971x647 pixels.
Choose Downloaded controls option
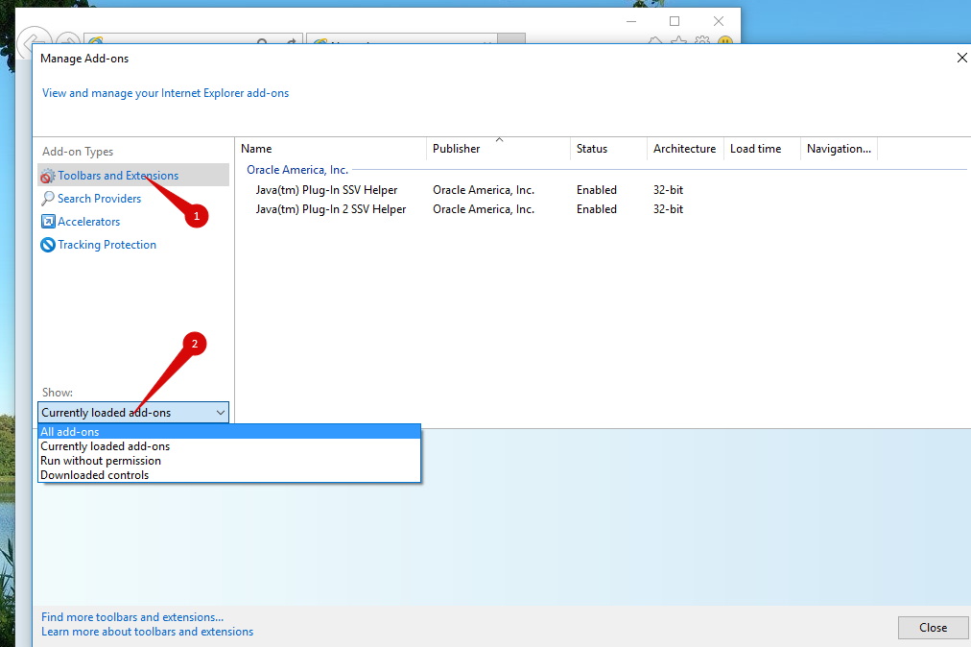tap(229, 475)
